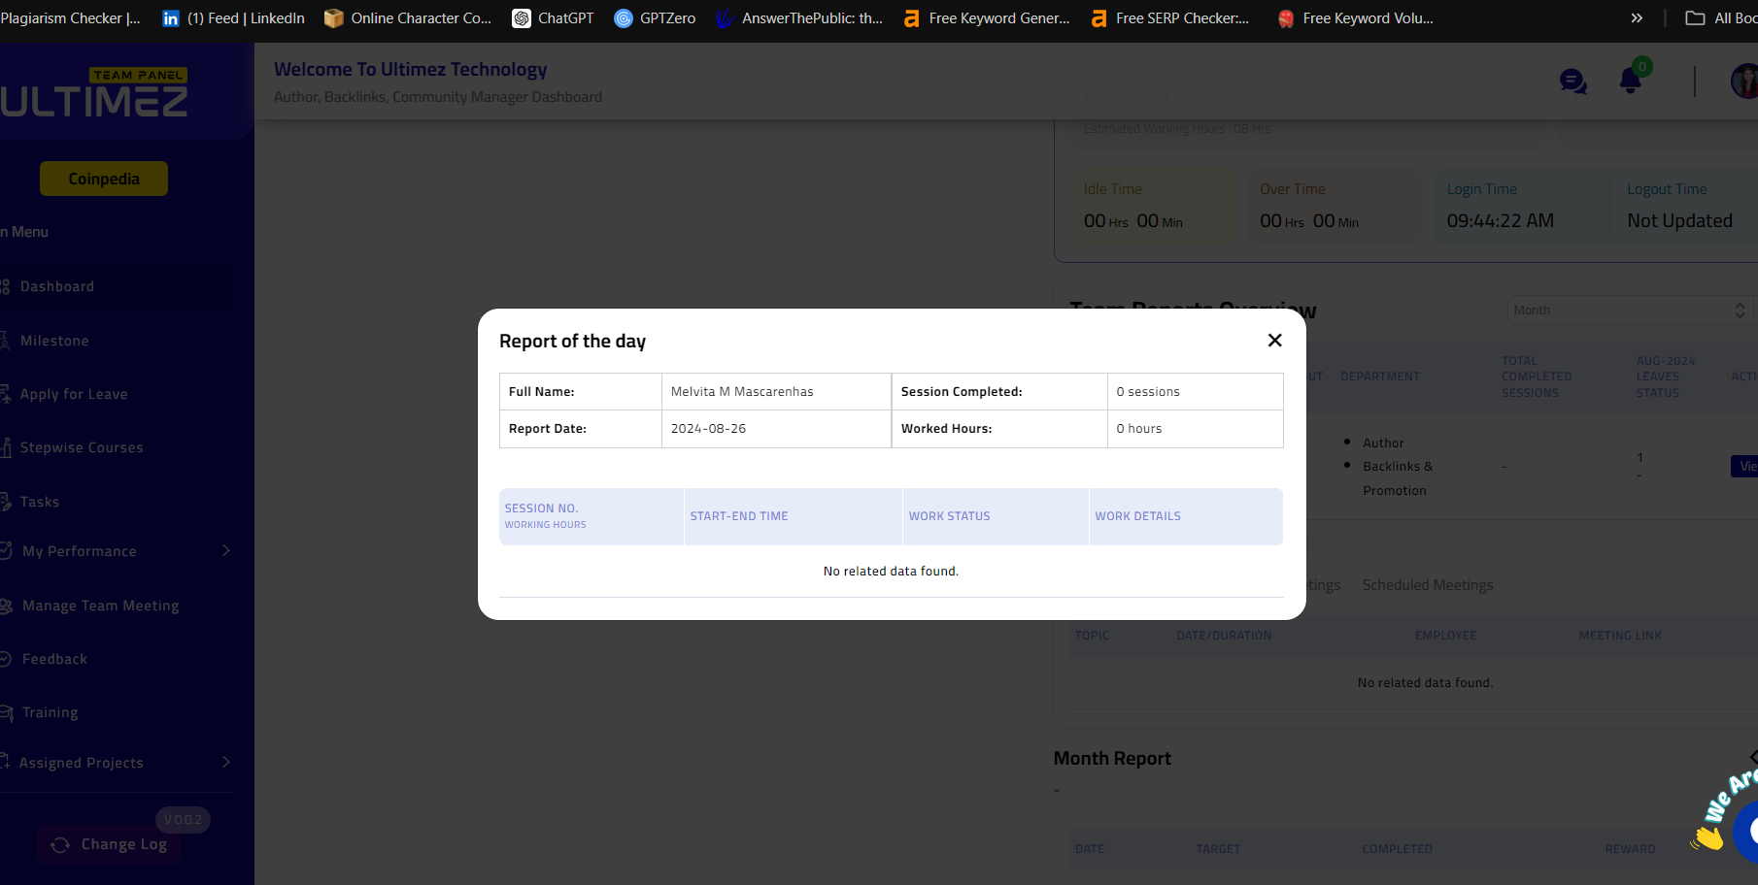Screen dimensions: 1758x885
Task: Open the chat messages icon in header
Action: tap(1572, 82)
